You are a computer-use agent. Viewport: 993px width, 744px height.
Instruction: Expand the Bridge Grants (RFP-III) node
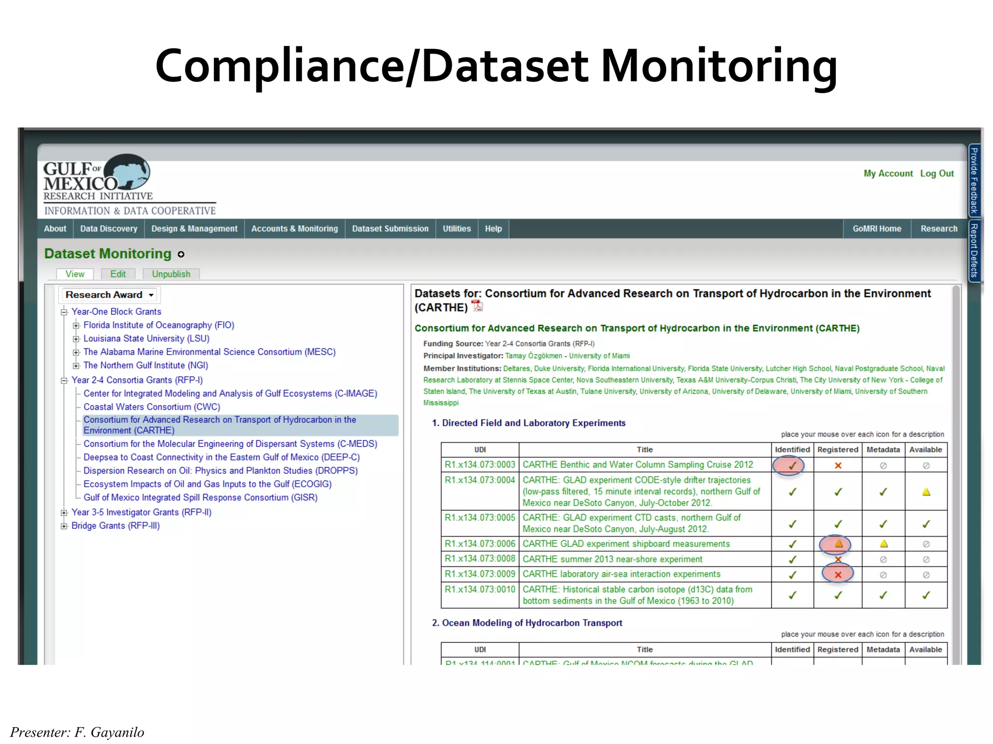64,526
